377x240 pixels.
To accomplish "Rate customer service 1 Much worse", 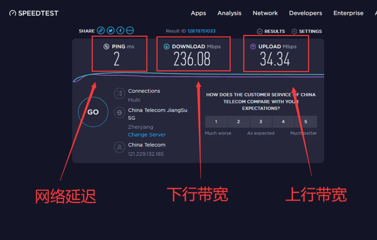I will point(216,122).
